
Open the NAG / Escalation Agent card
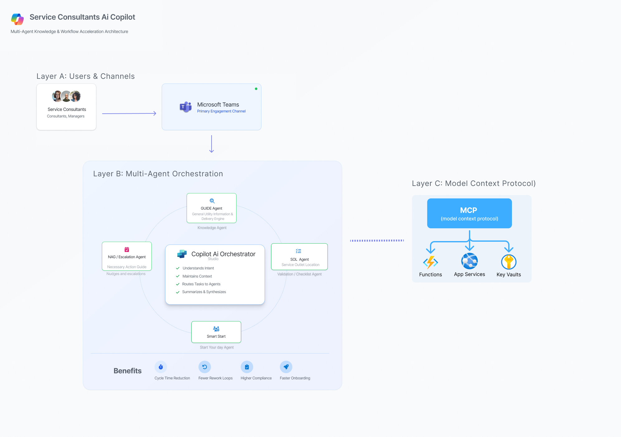[127, 256]
